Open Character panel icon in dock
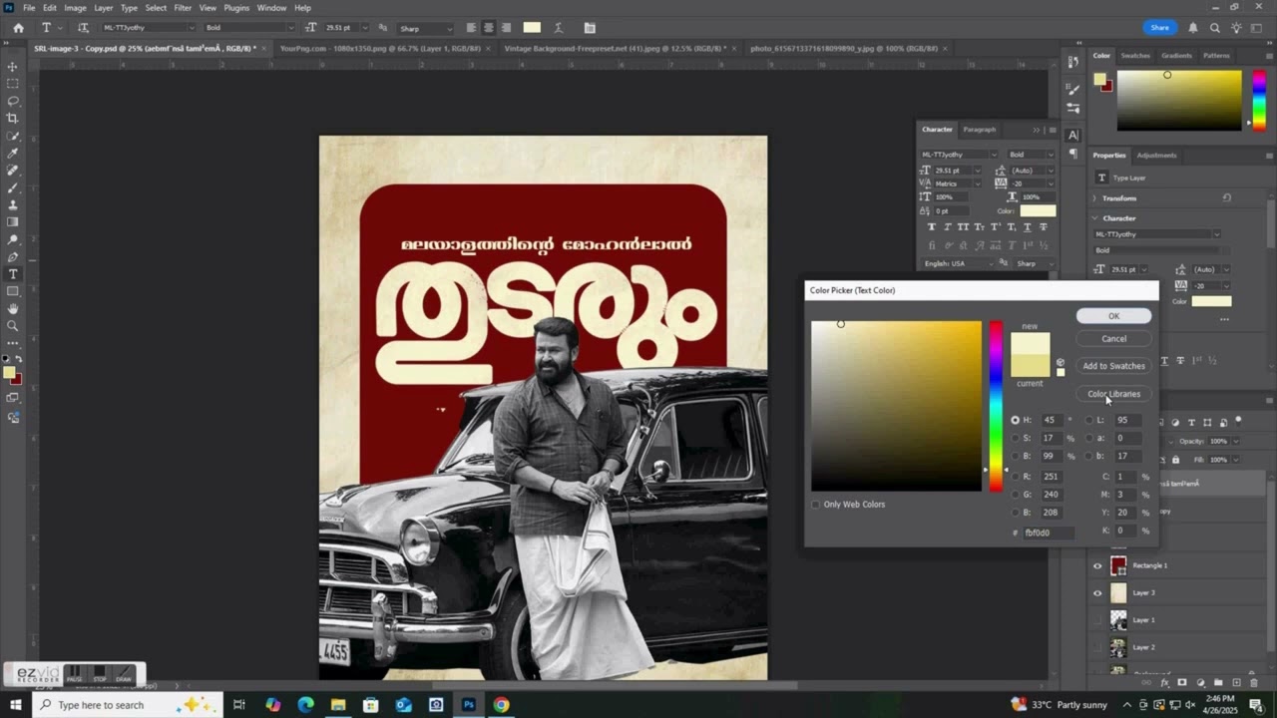The height and width of the screenshot is (718, 1277). click(x=1072, y=135)
